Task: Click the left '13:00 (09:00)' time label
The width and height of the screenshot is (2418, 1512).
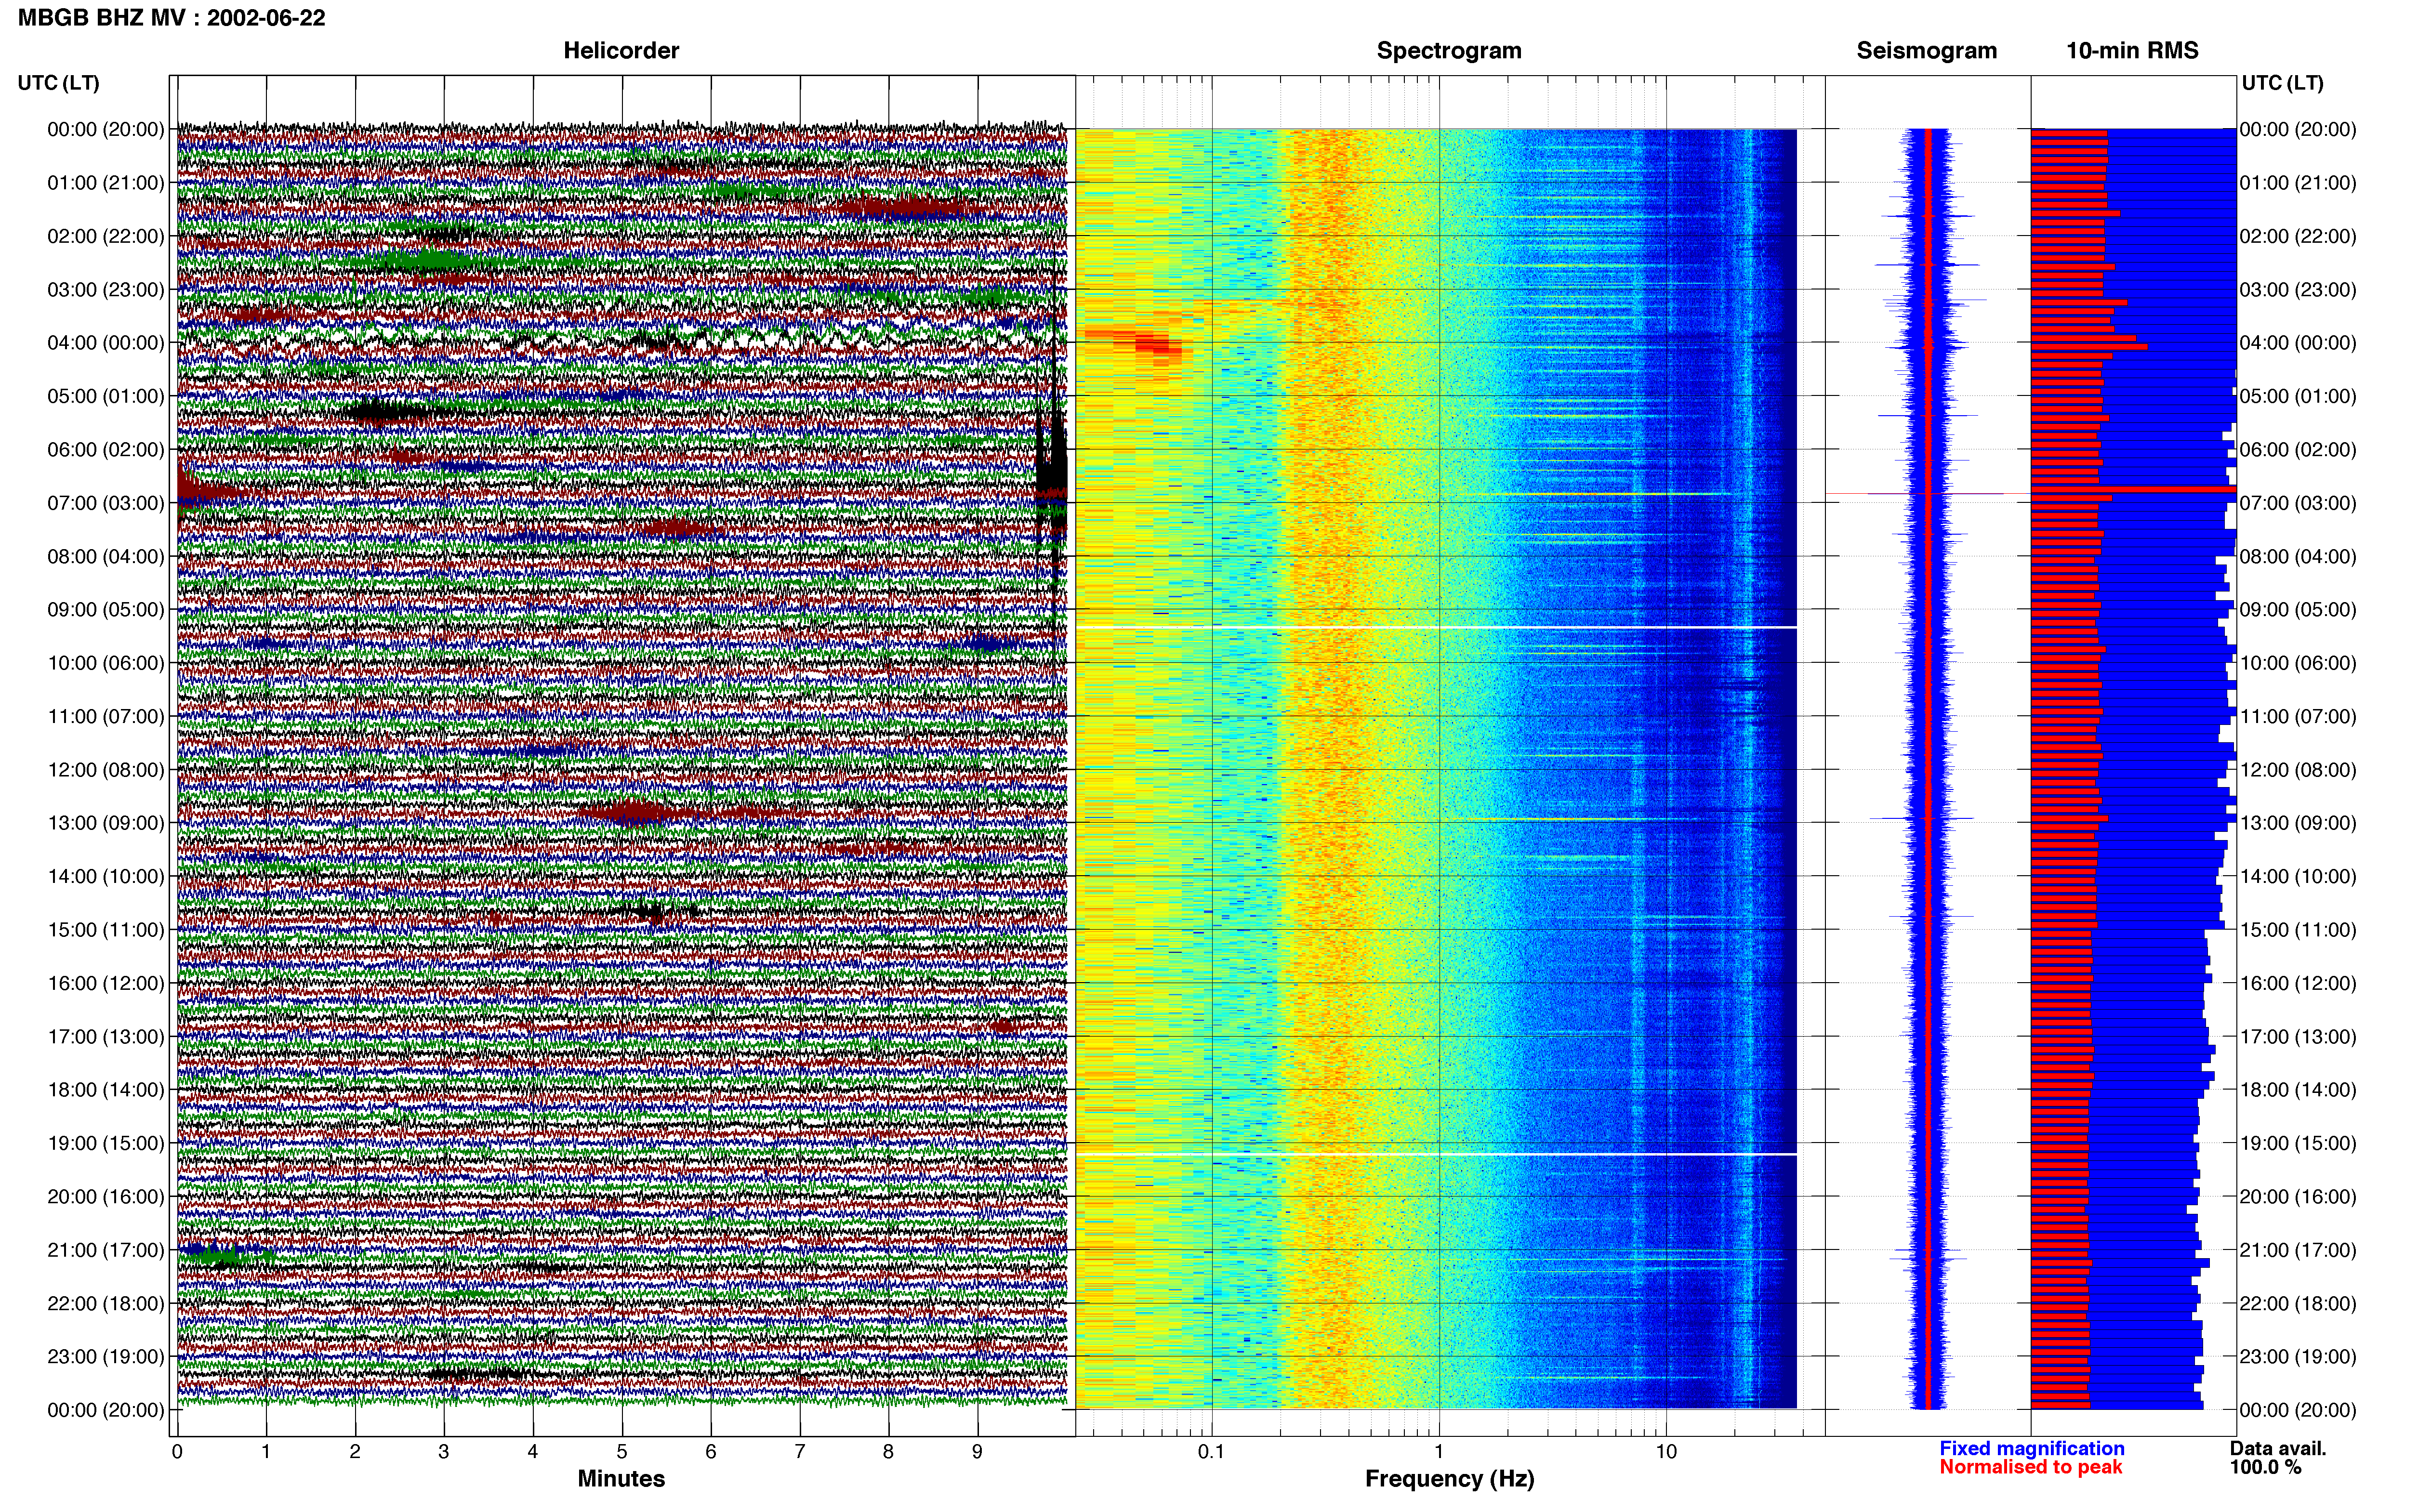Action: [x=105, y=822]
